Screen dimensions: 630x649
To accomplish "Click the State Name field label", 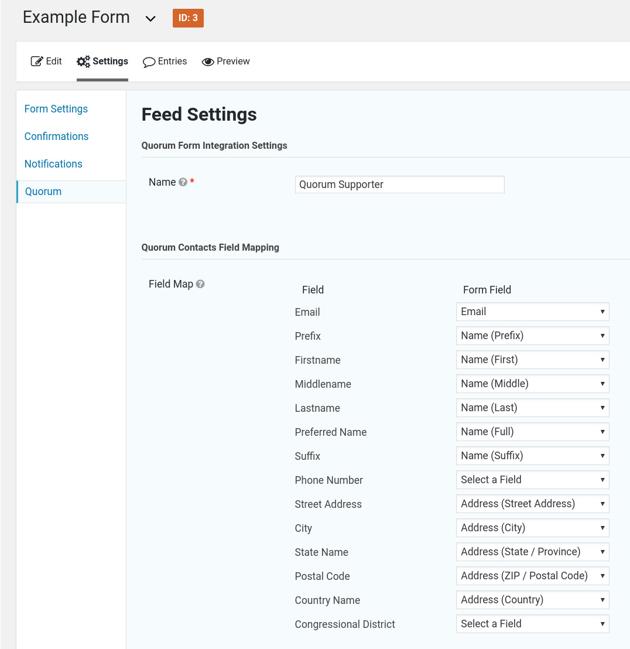I will click(322, 552).
